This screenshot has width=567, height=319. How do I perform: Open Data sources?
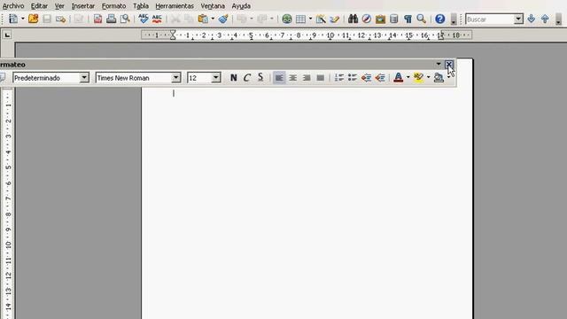(x=393, y=19)
